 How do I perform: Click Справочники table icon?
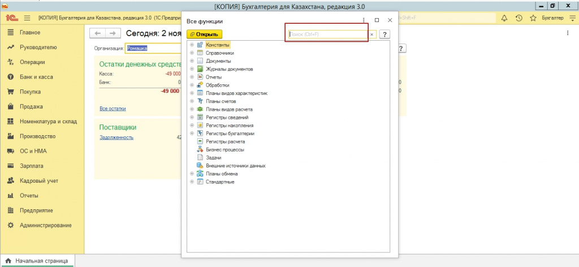coord(200,53)
